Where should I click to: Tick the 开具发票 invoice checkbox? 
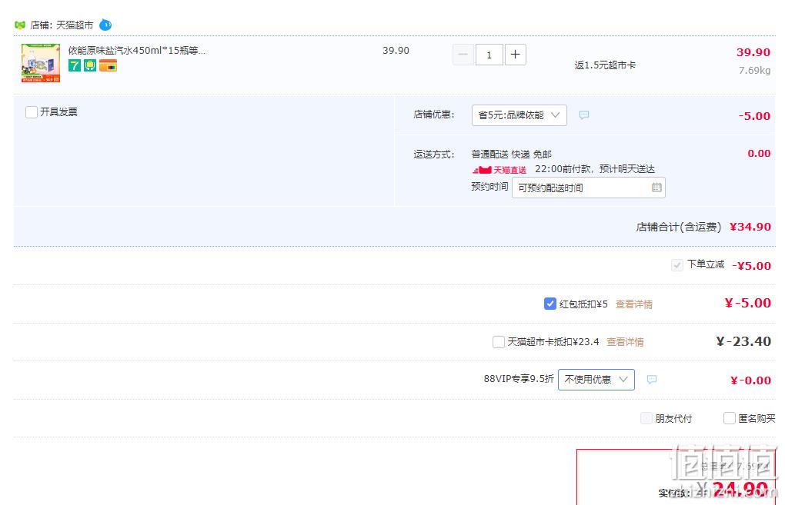(x=32, y=112)
